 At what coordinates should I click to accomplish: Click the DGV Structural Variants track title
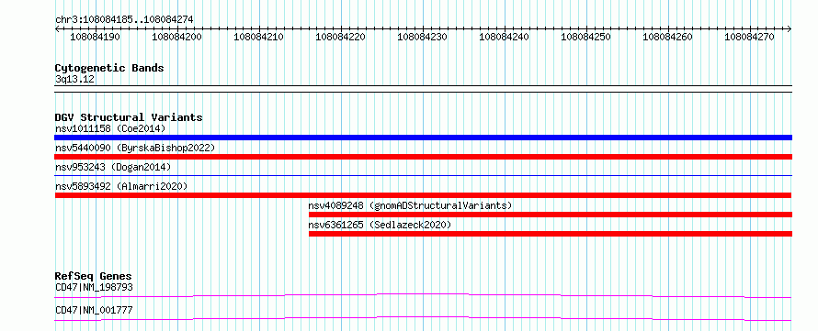(129, 117)
